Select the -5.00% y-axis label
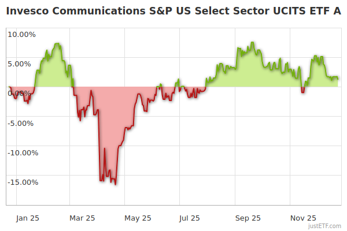This screenshot has width=347, height=231. 22,123
